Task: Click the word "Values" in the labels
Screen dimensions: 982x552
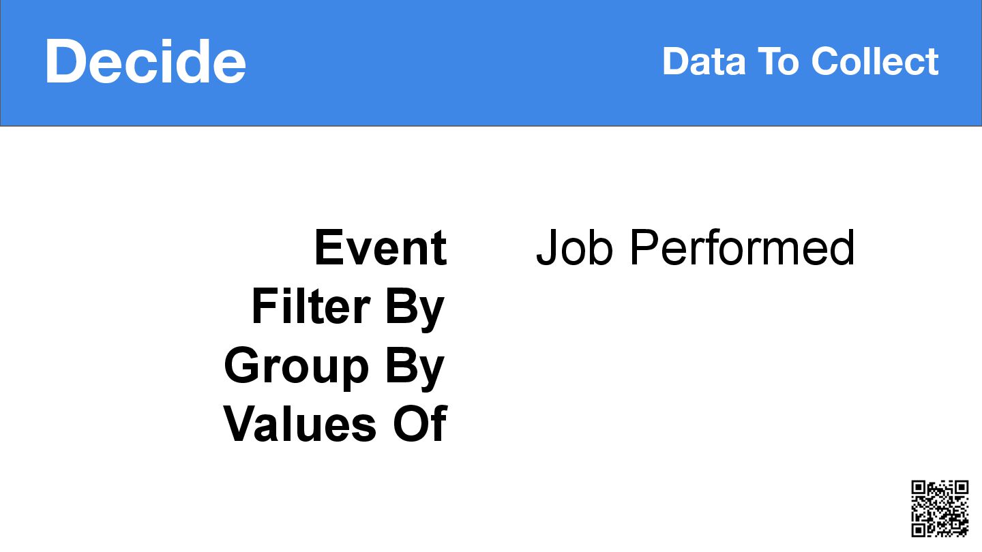Action: click(x=301, y=424)
